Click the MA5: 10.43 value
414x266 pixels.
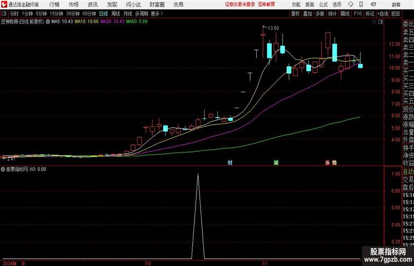(x=62, y=22)
